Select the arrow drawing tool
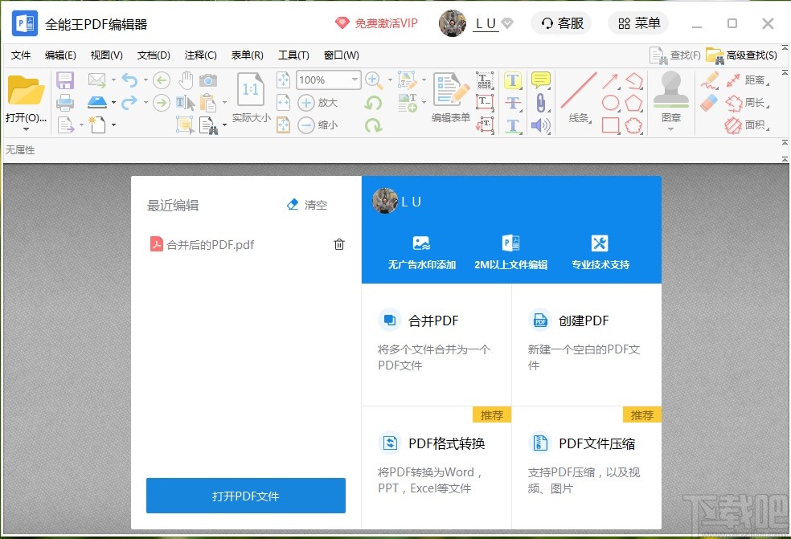This screenshot has width=791, height=539. tap(610, 80)
